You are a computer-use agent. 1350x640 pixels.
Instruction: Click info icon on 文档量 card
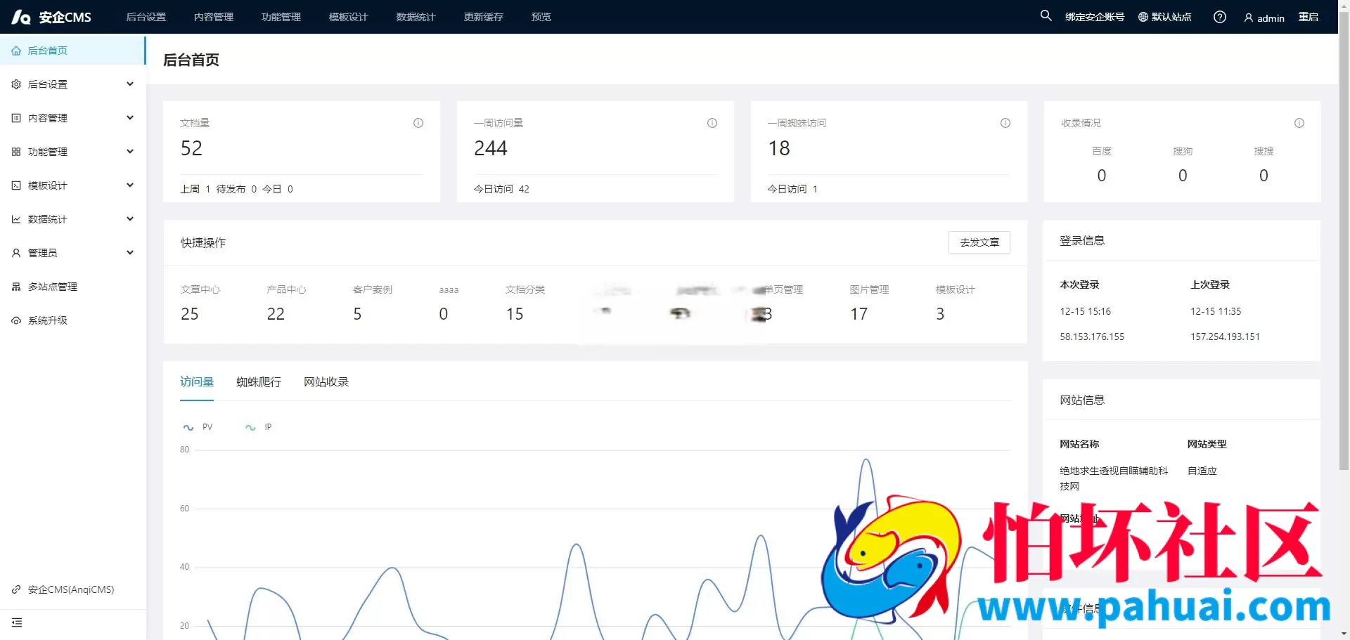[x=418, y=123]
